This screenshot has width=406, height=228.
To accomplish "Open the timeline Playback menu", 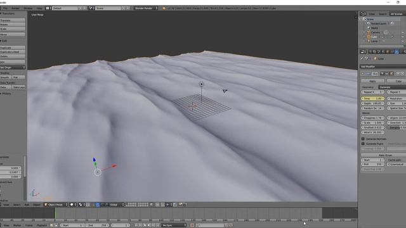I will pyautogui.click(x=41, y=225).
